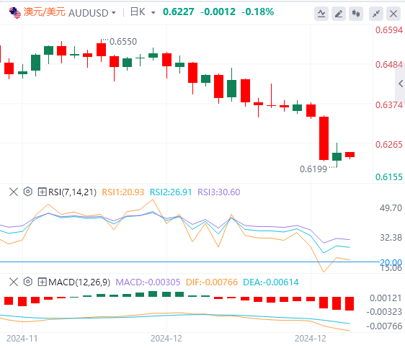Select the drawing pencil tool
The image size is (405, 348).
[x=339, y=14]
